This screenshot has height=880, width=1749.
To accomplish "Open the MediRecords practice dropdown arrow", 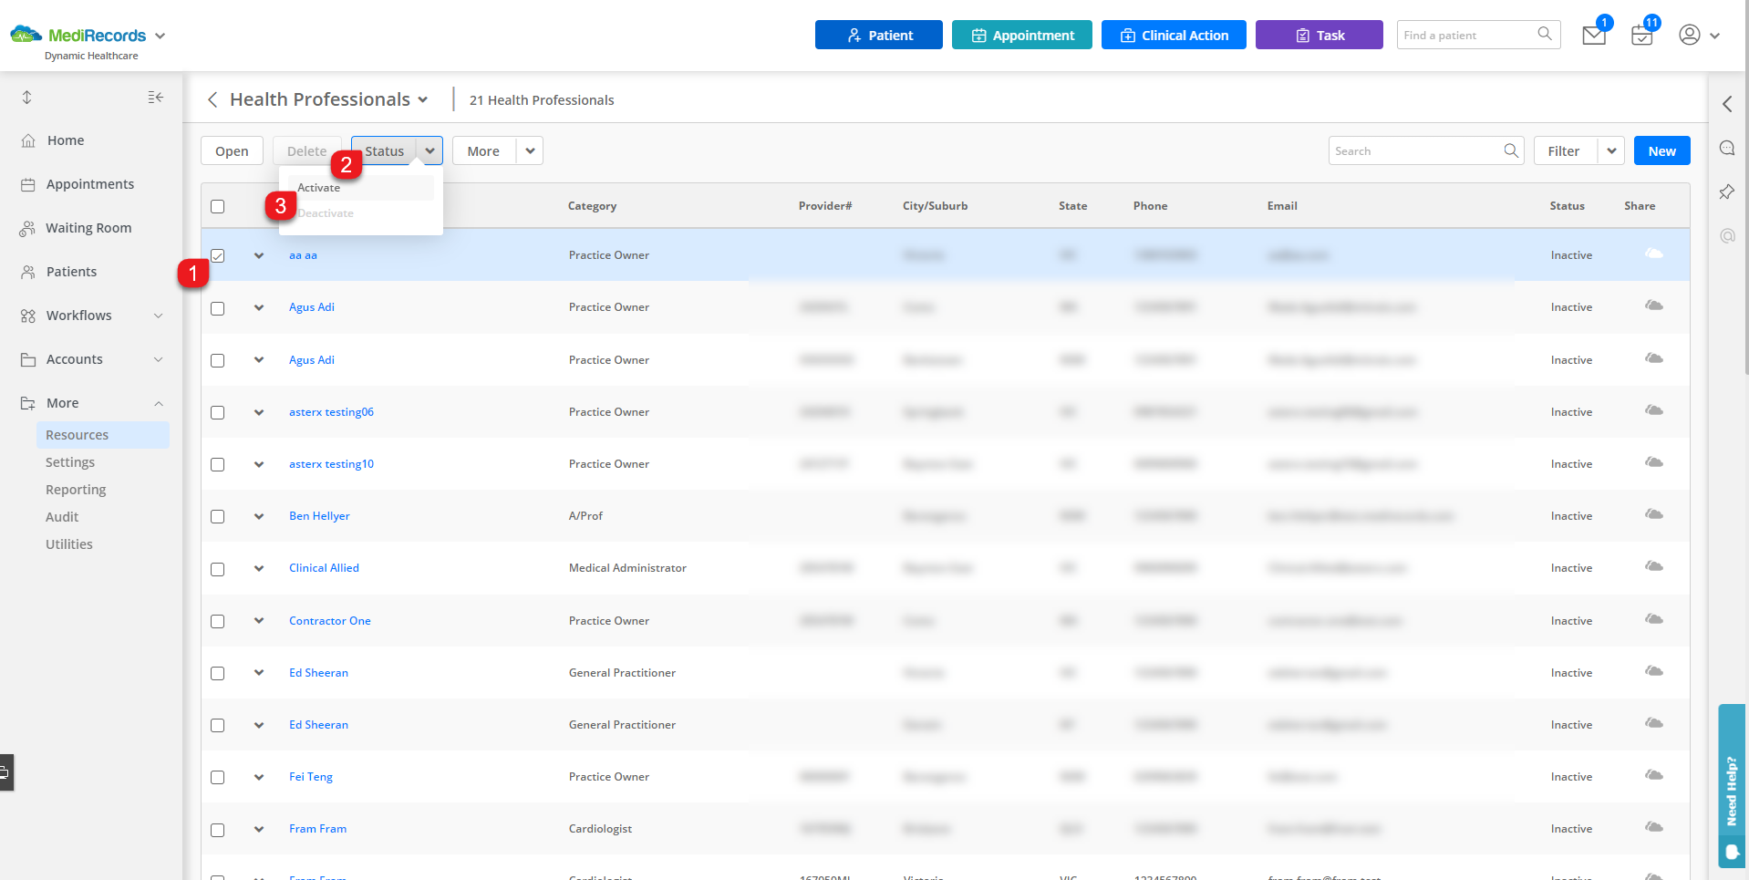I will coord(160,36).
